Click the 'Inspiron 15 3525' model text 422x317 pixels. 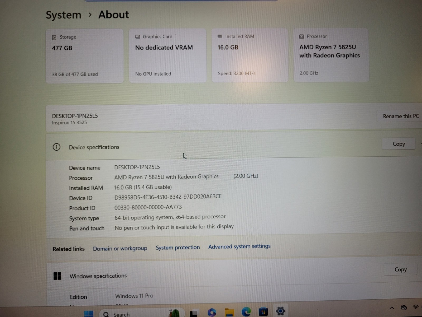(69, 123)
